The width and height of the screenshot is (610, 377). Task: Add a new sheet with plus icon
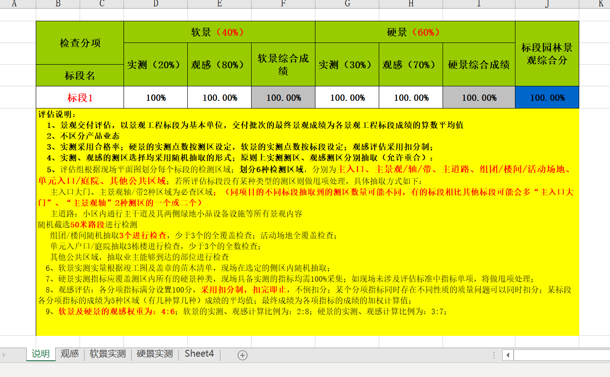pyautogui.click(x=243, y=355)
